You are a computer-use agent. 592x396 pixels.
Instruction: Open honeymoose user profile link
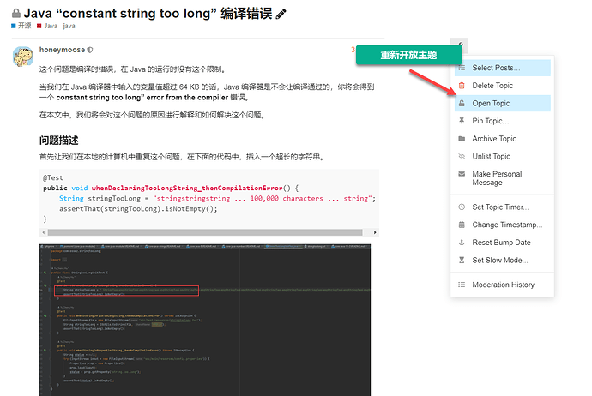tap(62, 50)
